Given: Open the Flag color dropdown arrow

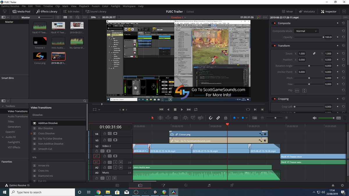Looking at the screenshot, I should (x=238, y=118).
